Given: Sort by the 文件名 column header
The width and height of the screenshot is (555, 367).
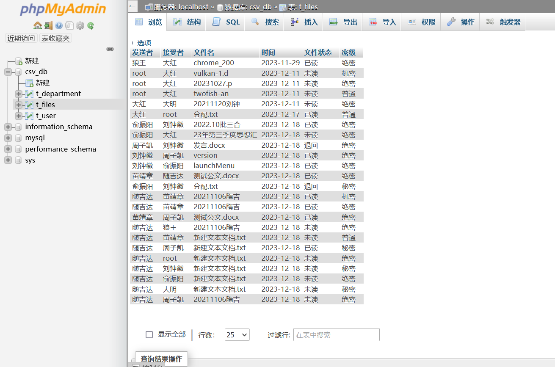Looking at the screenshot, I should 204,52.
